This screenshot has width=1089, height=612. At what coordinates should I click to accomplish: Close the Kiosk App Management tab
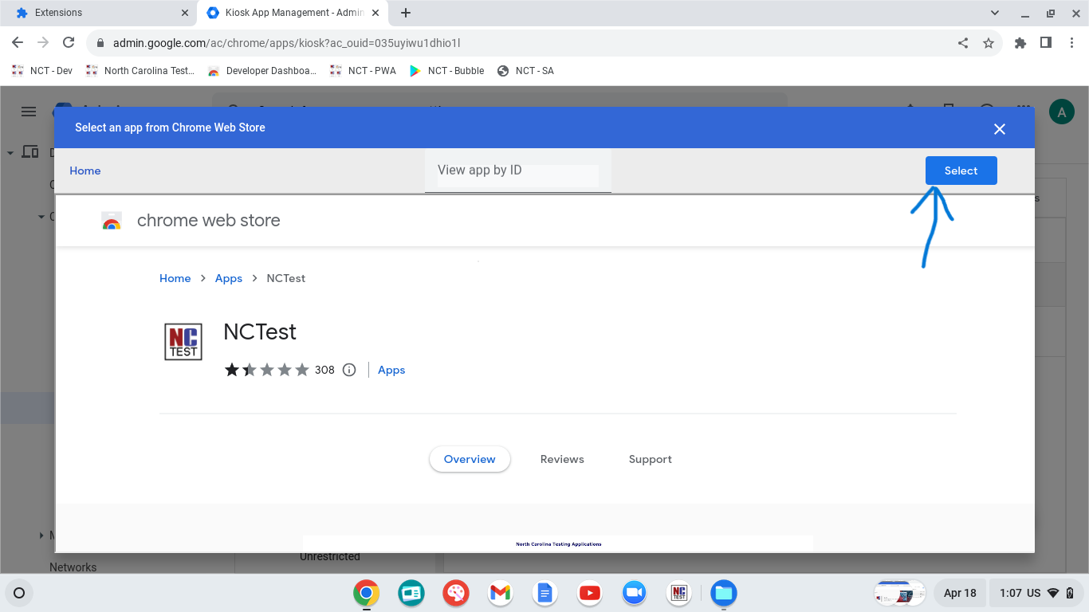[x=375, y=13]
